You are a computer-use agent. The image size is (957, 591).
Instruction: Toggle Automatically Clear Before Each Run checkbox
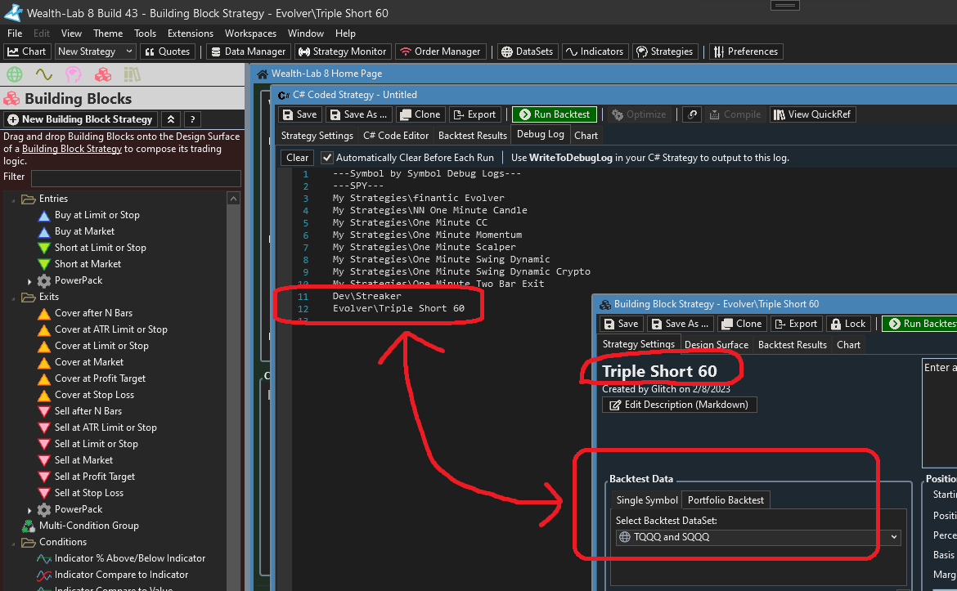pyautogui.click(x=327, y=158)
